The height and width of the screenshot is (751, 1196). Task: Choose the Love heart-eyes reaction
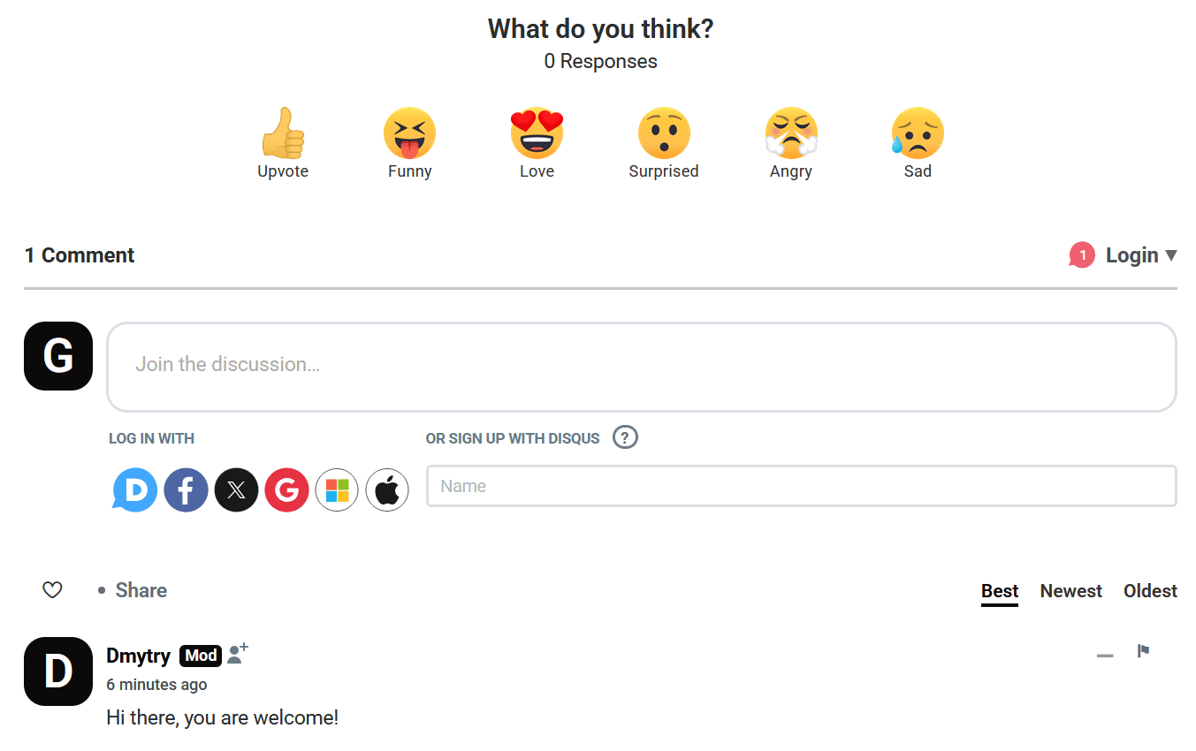537,134
